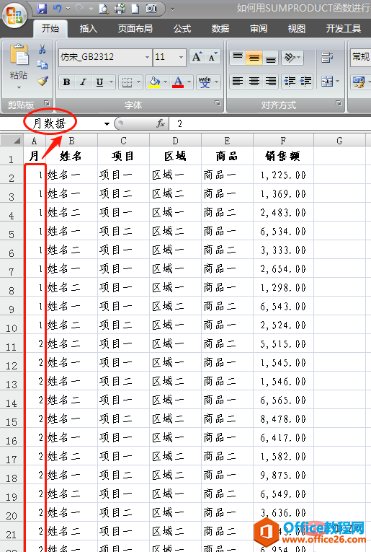Switch to the 开发工具 tab

343,29
